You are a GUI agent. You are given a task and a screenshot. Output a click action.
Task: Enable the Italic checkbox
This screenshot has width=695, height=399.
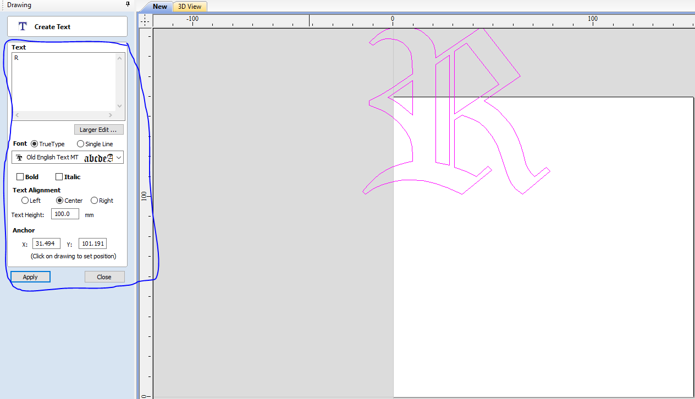point(58,176)
